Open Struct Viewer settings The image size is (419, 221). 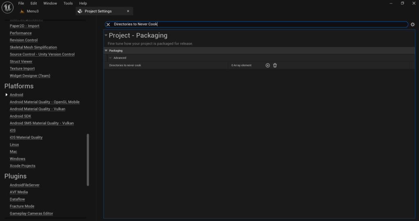click(21, 61)
